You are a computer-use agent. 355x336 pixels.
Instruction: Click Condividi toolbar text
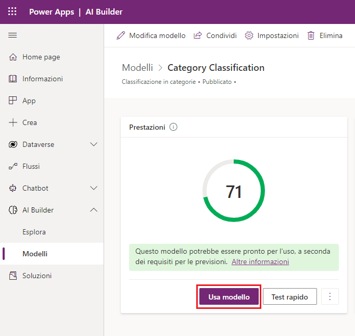[221, 35]
